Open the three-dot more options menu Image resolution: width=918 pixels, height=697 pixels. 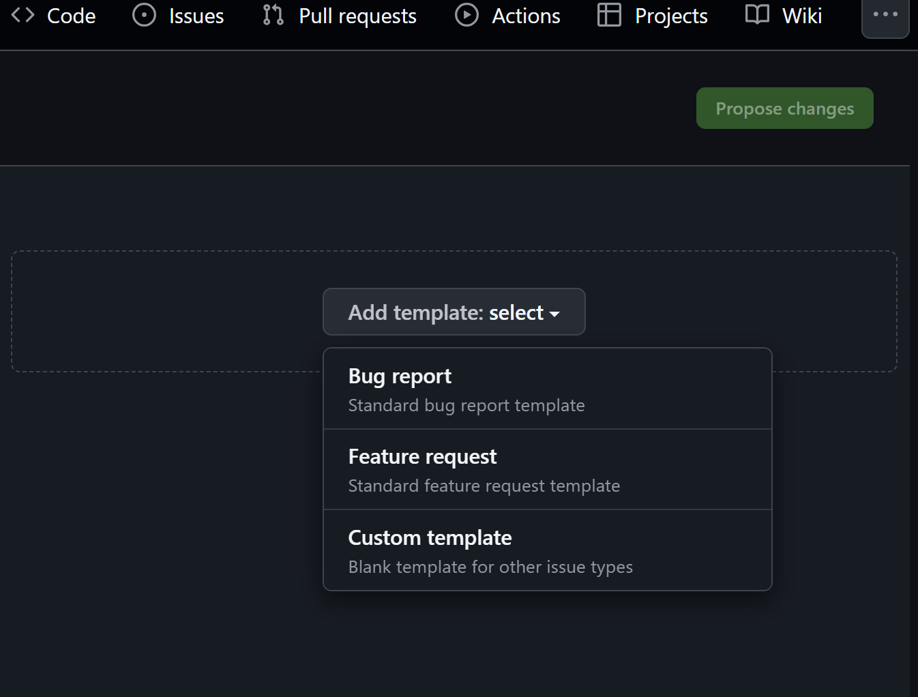pyautogui.click(x=885, y=15)
